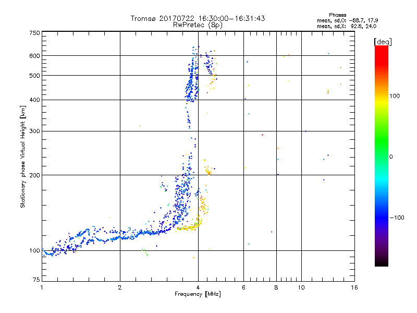Click the red data point near 7.7 MHz, 120 km
Image resolution: width=417 pixels, height=313 pixels.
[x=272, y=232]
